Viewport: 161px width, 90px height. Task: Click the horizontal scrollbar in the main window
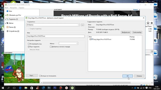click(87, 82)
